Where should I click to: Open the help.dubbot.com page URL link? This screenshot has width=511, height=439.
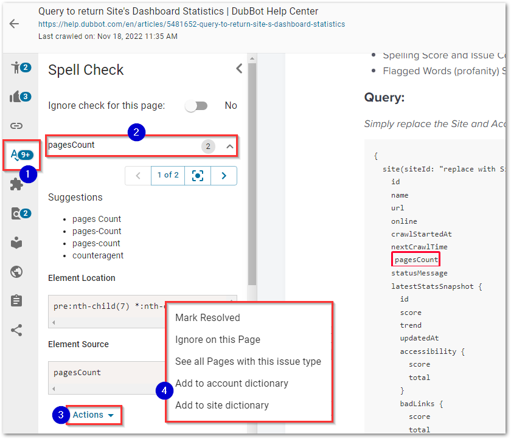(x=191, y=24)
